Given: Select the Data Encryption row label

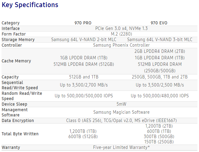Looking at the screenshot, I should pos(18,120).
